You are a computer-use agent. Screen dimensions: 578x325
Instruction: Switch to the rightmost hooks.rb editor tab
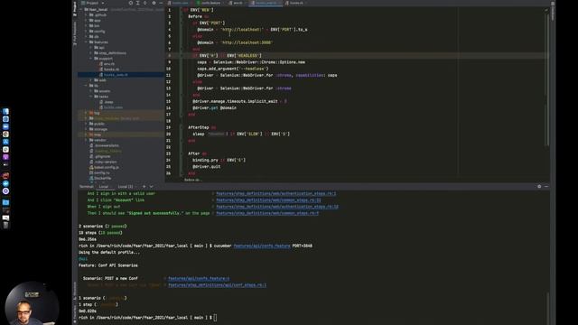(294, 3)
